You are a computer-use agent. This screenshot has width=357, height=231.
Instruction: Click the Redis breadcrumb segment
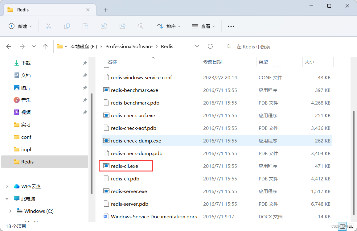[167, 47]
